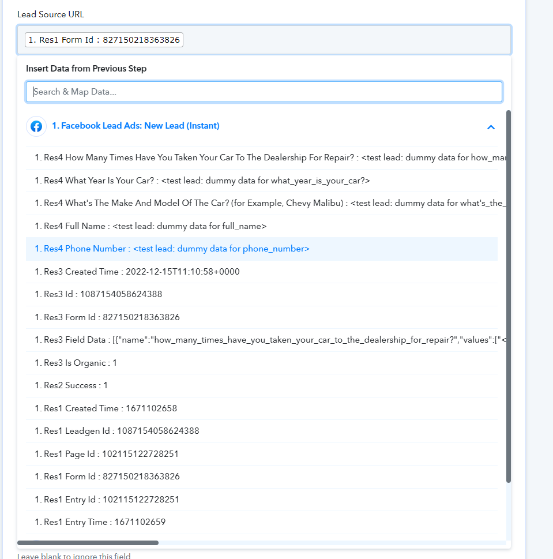
Task: Select Res1 Entry Id row
Action: pos(262,500)
